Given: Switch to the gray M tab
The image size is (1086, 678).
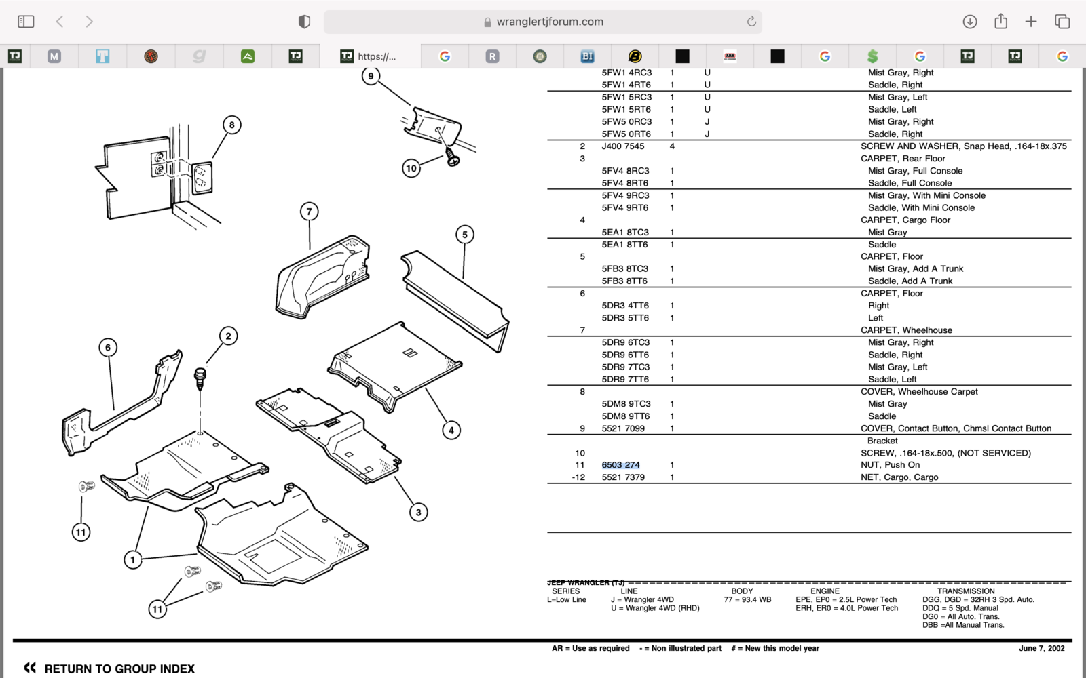Looking at the screenshot, I should click(x=54, y=56).
